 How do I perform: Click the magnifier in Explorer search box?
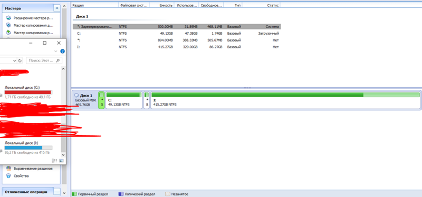(x=57, y=60)
